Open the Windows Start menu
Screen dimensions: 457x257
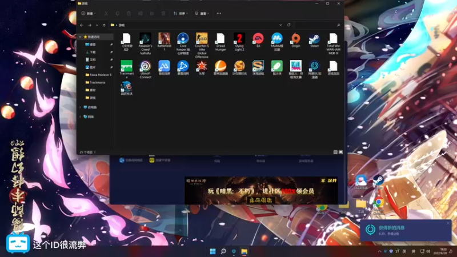click(213, 251)
